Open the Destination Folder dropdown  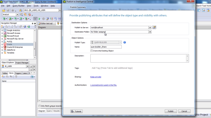(x=150, y=32)
